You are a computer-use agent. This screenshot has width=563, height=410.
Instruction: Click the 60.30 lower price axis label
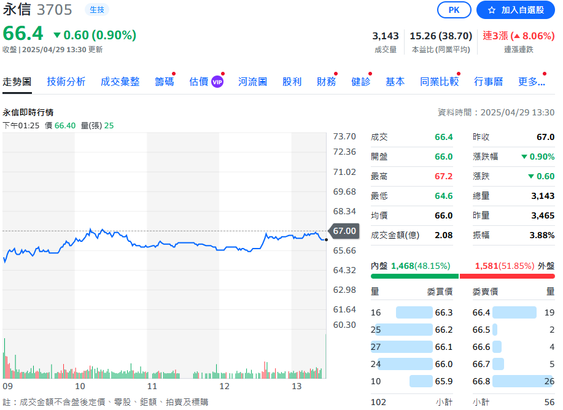344,325
